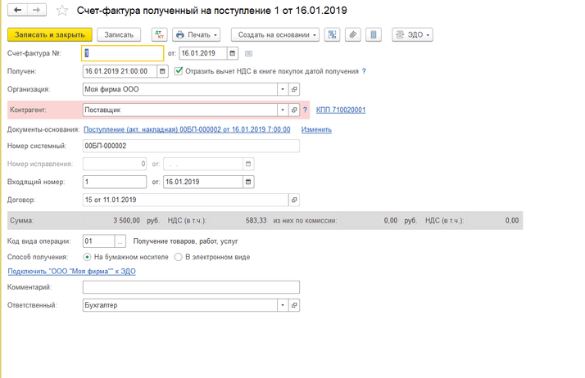585x378 pixels.
Task: Open the Организация record with open icon
Action: click(x=295, y=89)
